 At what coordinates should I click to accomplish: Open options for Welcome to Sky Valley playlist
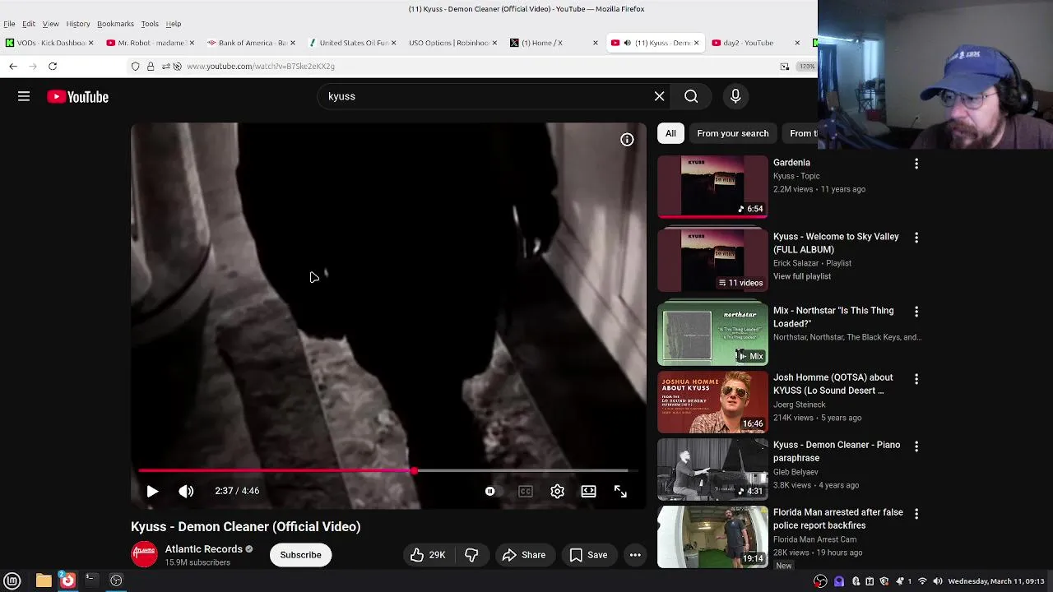pos(916,238)
